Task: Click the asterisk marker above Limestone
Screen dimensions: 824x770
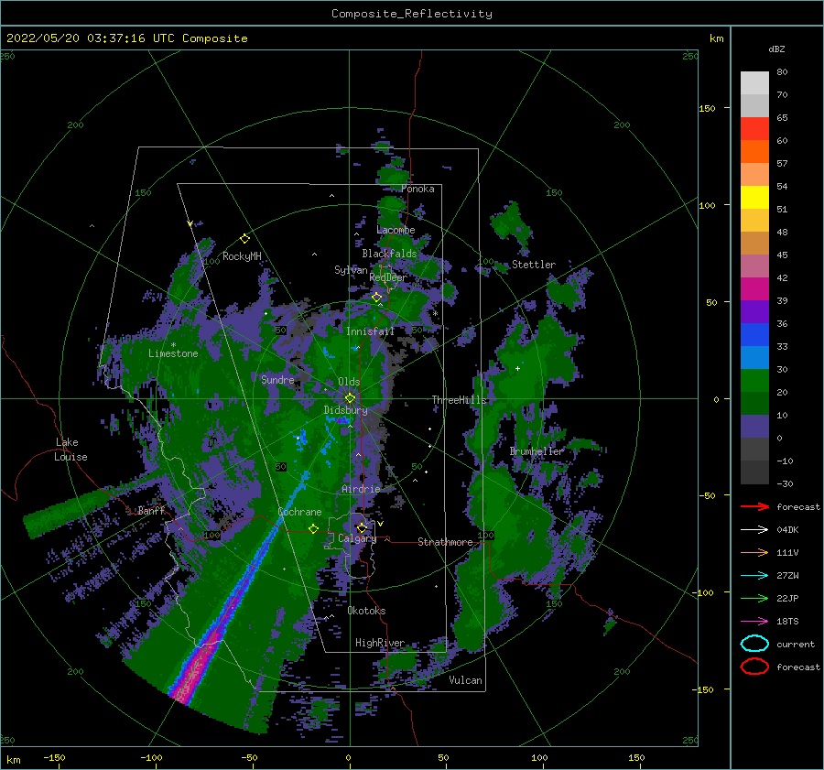Action: click(173, 345)
